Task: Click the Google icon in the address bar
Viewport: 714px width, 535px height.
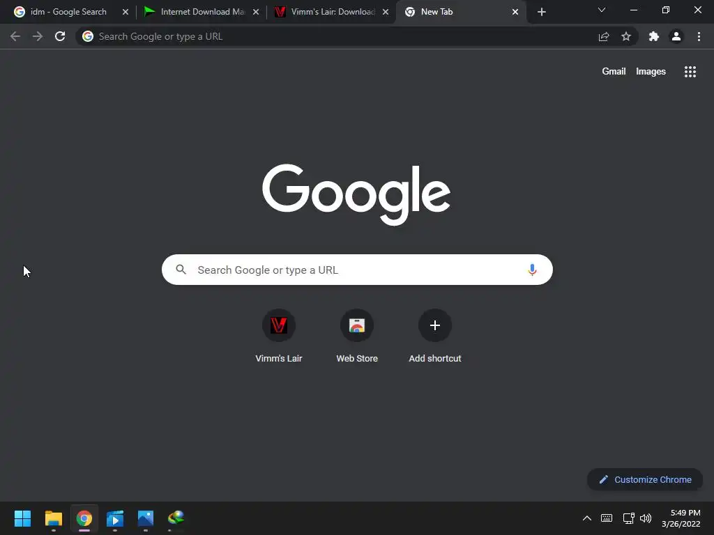Action: tap(88, 36)
